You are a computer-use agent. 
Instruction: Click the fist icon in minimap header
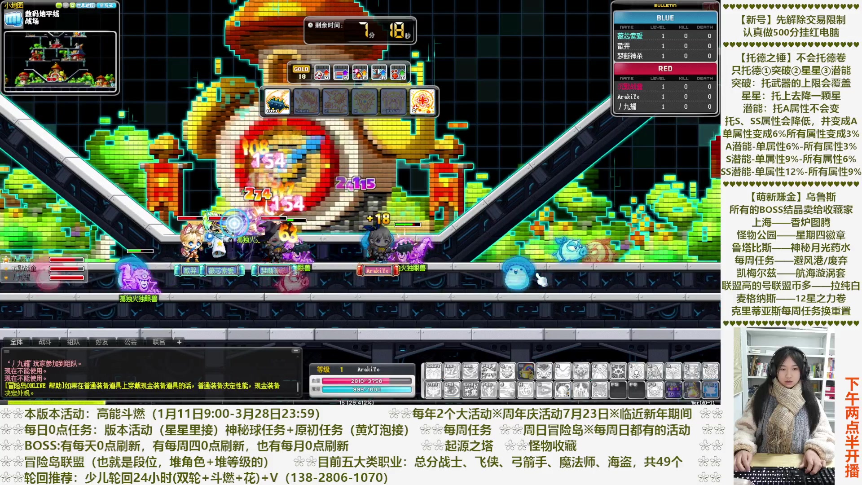(13, 19)
